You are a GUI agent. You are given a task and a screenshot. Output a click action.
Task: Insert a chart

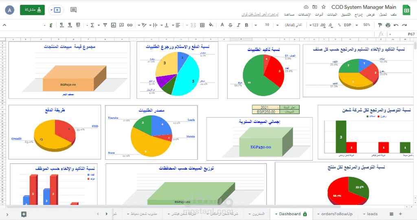113,25
